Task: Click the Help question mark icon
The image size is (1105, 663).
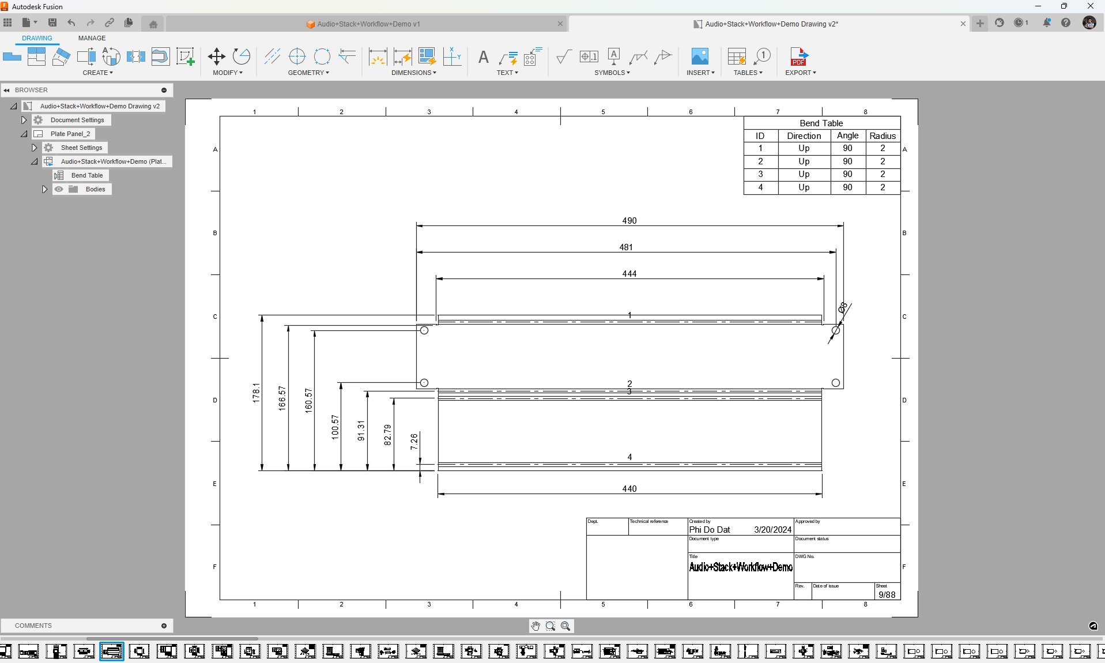Action: point(1066,22)
